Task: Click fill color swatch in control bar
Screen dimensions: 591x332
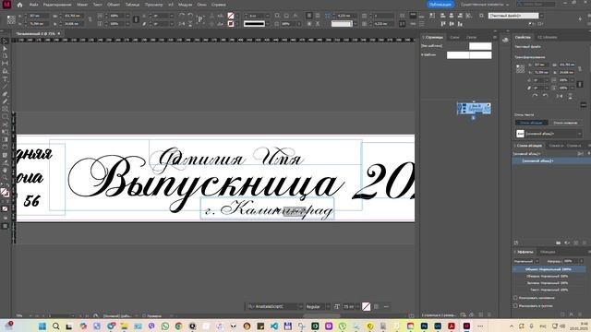Action: (x=231, y=16)
